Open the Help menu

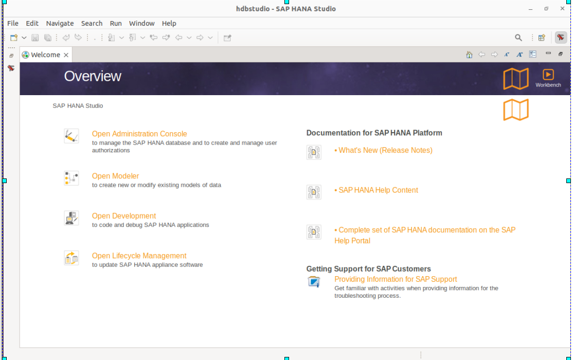tap(169, 23)
